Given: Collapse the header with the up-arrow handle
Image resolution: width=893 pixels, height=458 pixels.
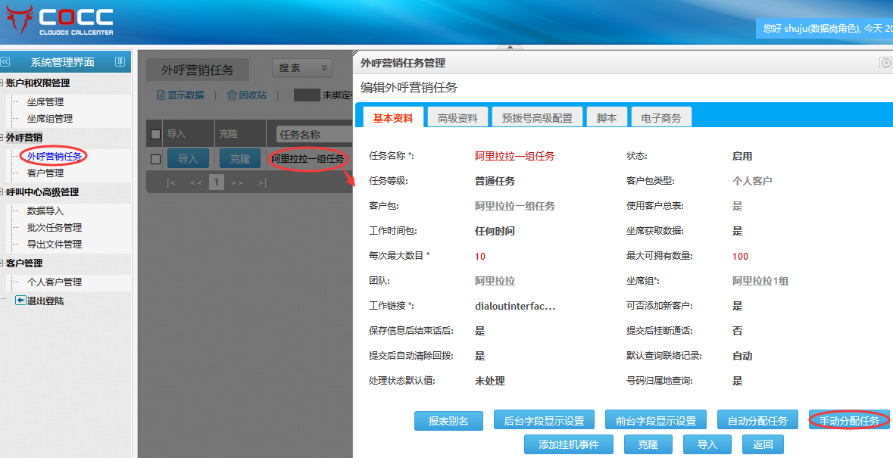Looking at the screenshot, I should coord(510,48).
